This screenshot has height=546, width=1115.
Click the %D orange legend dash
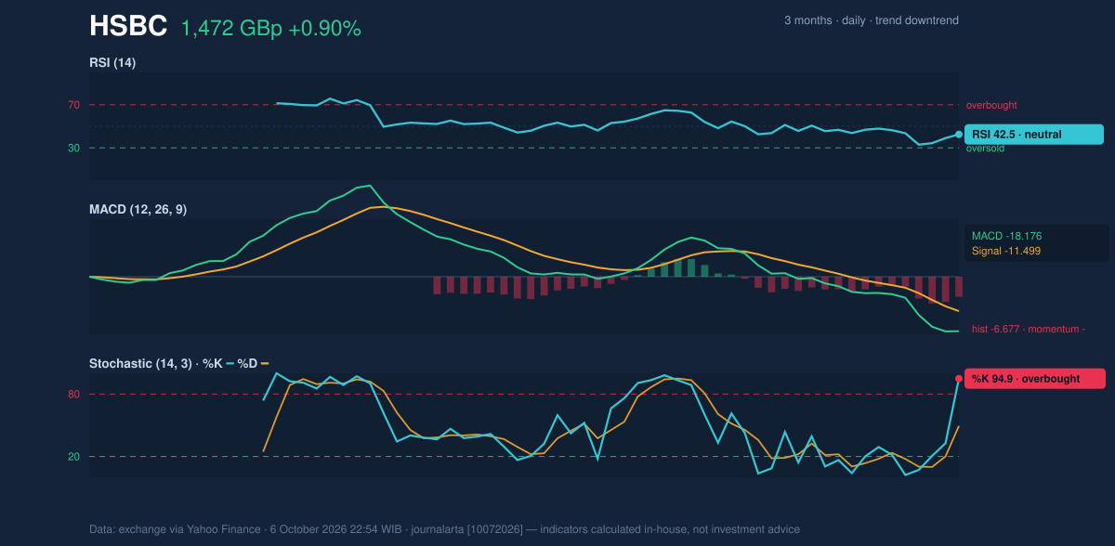[264, 363]
